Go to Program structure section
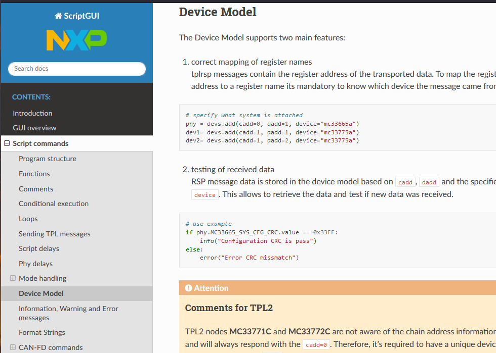 [x=48, y=159]
